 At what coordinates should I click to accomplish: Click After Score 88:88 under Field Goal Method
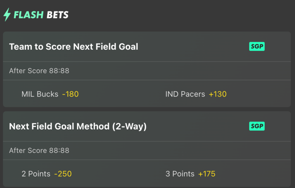tap(39, 151)
